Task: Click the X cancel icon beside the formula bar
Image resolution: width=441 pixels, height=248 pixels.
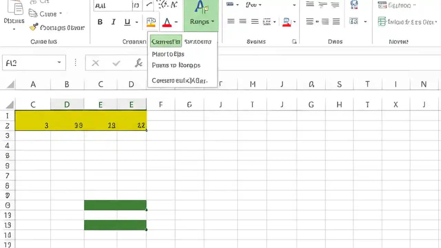Action: click(95, 63)
